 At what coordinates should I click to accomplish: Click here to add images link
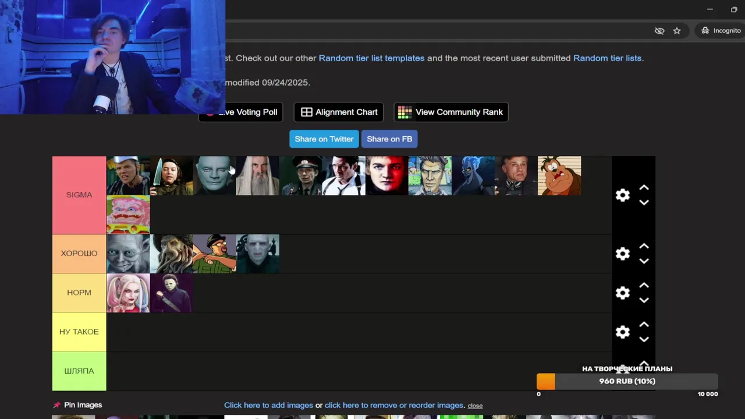click(x=268, y=405)
